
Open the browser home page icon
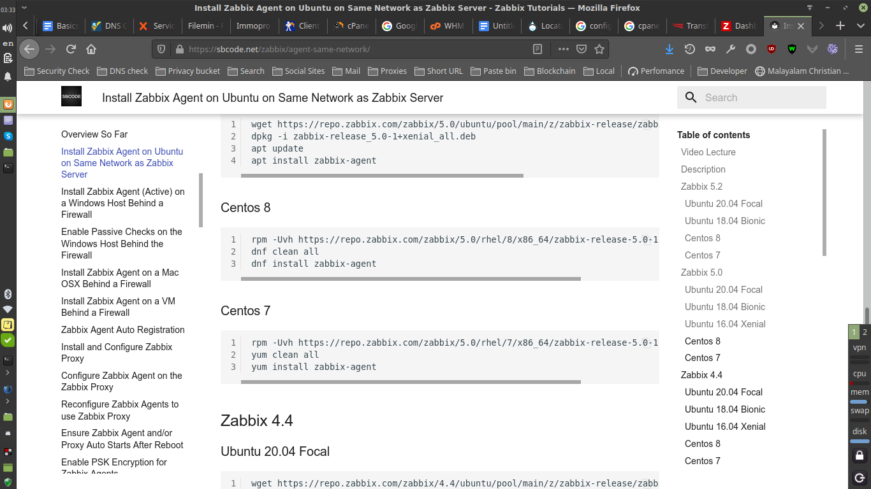(x=91, y=49)
